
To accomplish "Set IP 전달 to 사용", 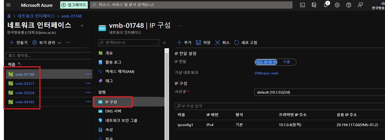I will tap(287, 62).
